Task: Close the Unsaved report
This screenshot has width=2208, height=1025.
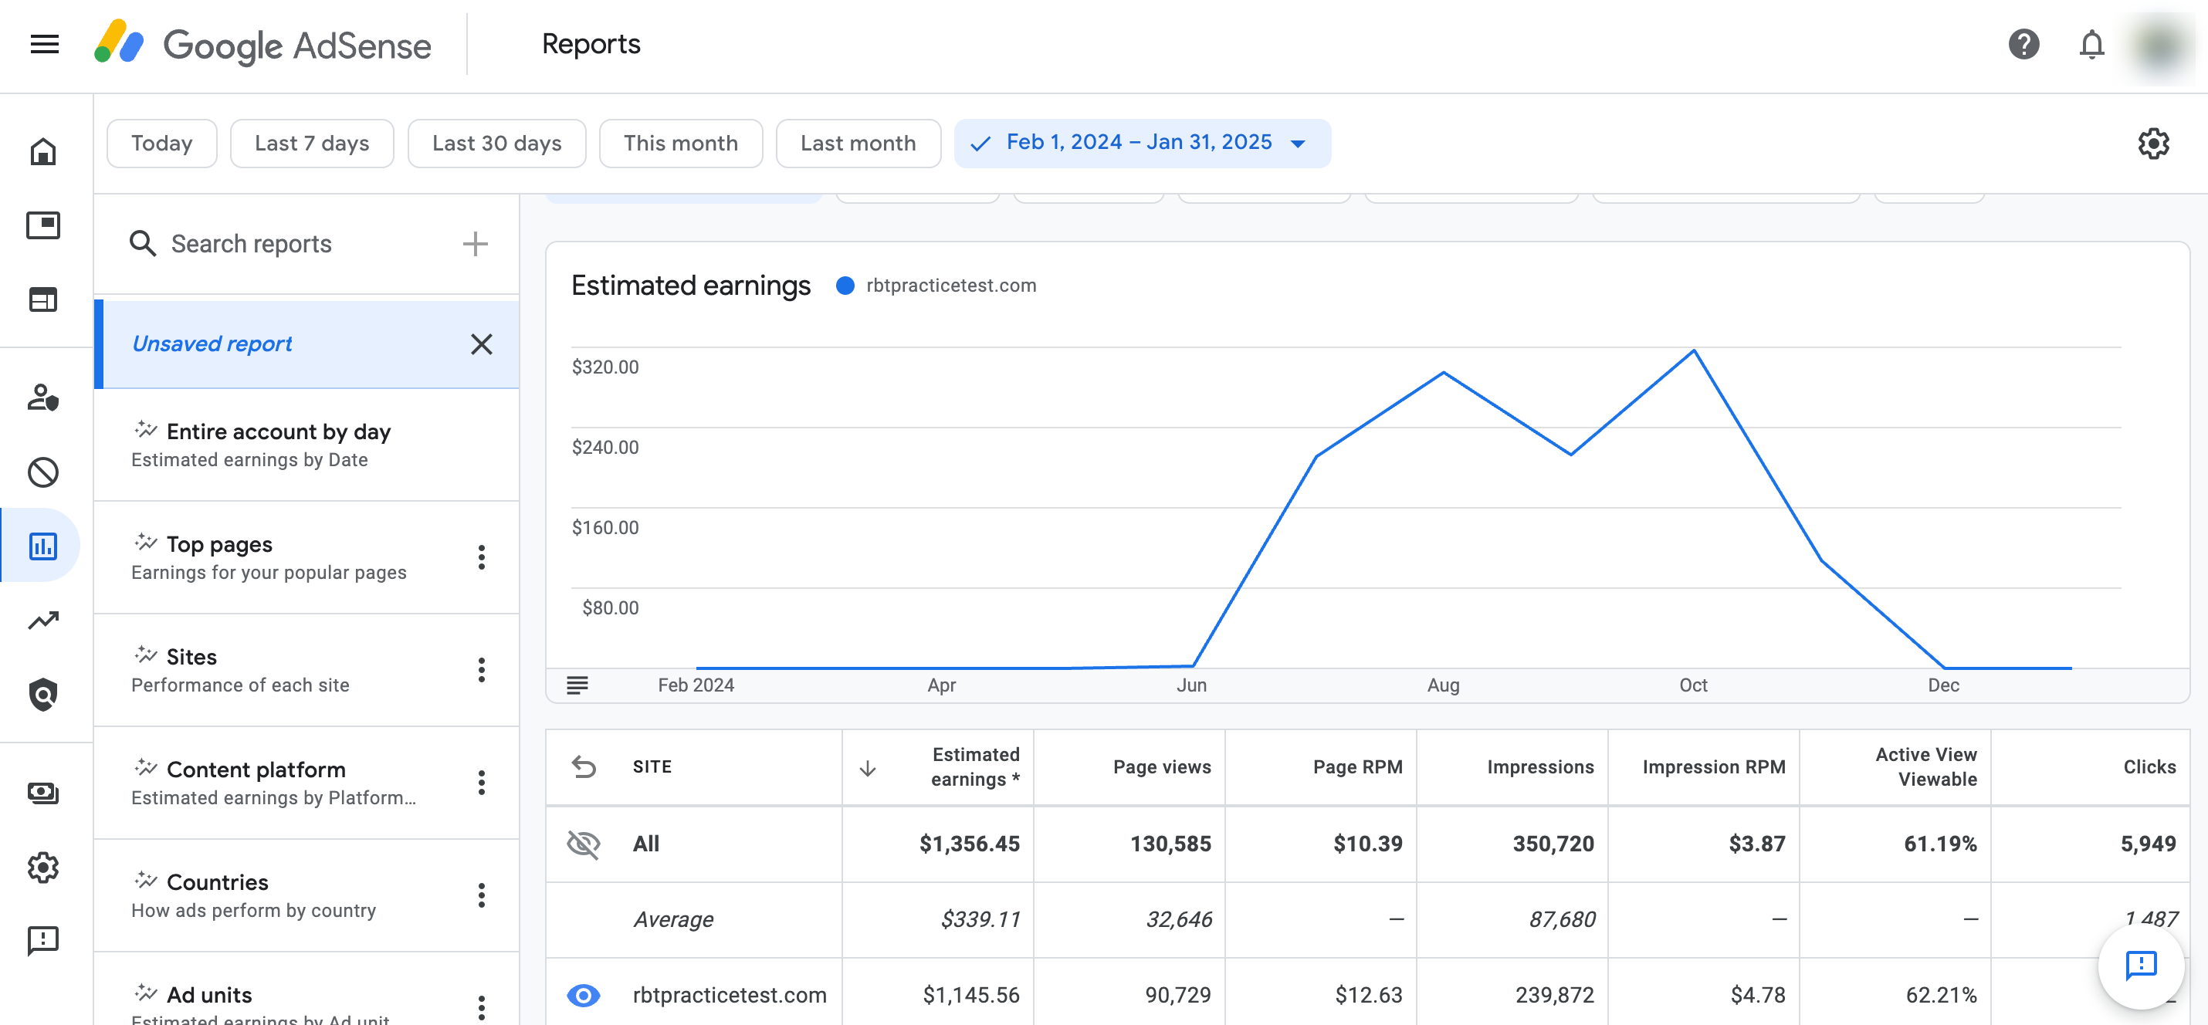Action: pyautogui.click(x=482, y=343)
